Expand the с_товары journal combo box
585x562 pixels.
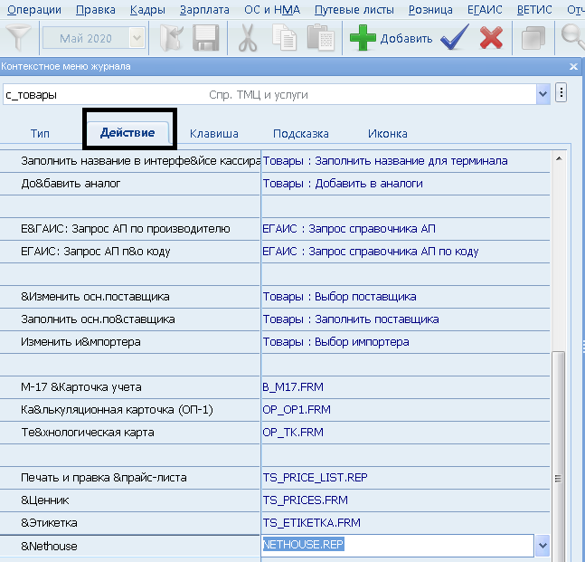[543, 93]
